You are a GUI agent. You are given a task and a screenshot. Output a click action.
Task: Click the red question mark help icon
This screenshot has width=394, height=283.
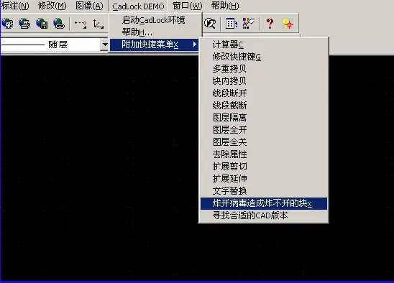coord(270,24)
